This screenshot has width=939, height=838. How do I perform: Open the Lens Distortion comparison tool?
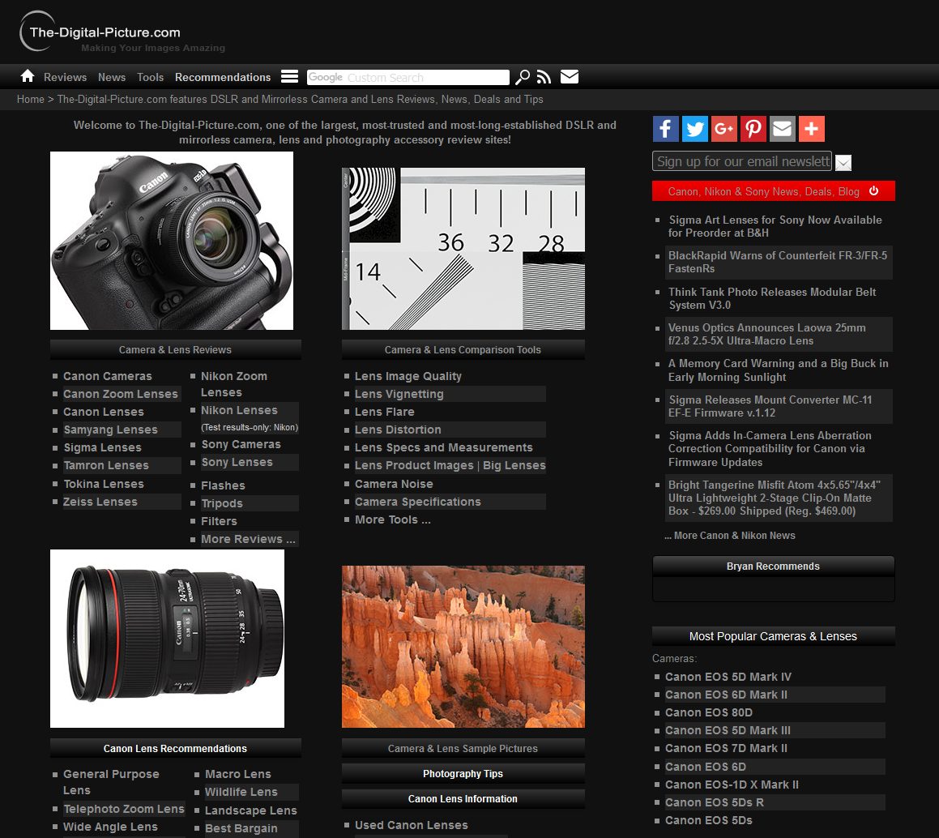coord(397,430)
